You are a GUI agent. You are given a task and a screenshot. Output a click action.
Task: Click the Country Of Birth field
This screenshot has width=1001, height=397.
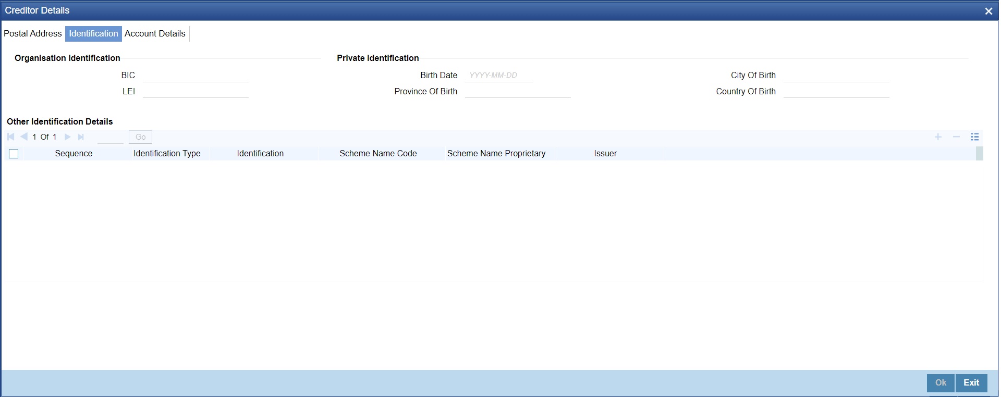(x=836, y=92)
